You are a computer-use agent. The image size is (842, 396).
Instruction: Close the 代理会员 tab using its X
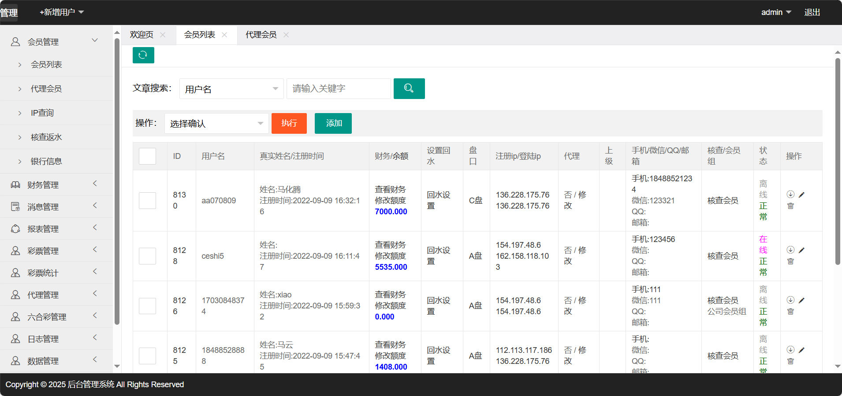coord(286,35)
